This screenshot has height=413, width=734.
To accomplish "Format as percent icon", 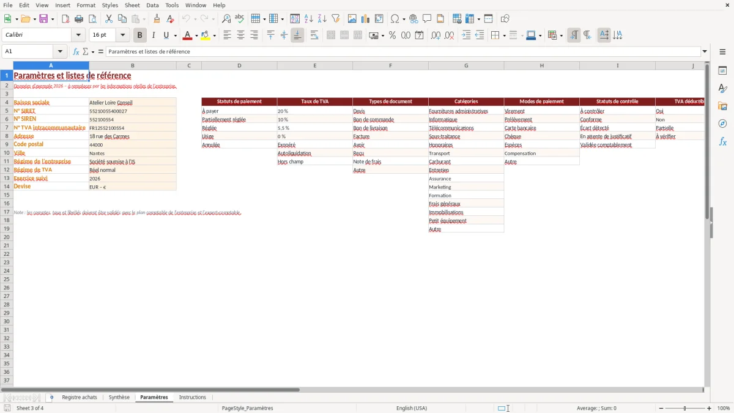I will pyautogui.click(x=393, y=35).
